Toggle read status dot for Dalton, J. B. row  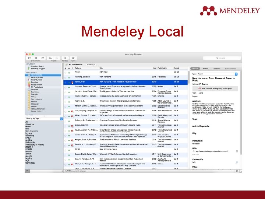tap(69, 121)
